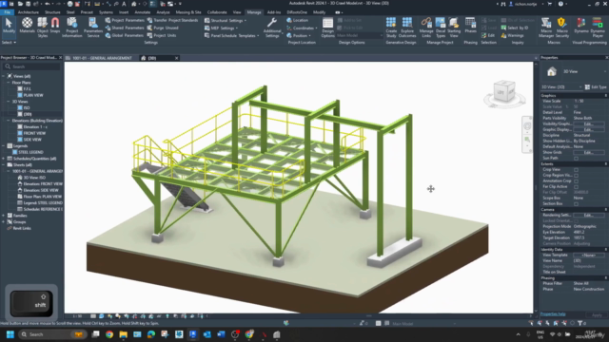
Task: Click Purge Unused
Action: 163,28
